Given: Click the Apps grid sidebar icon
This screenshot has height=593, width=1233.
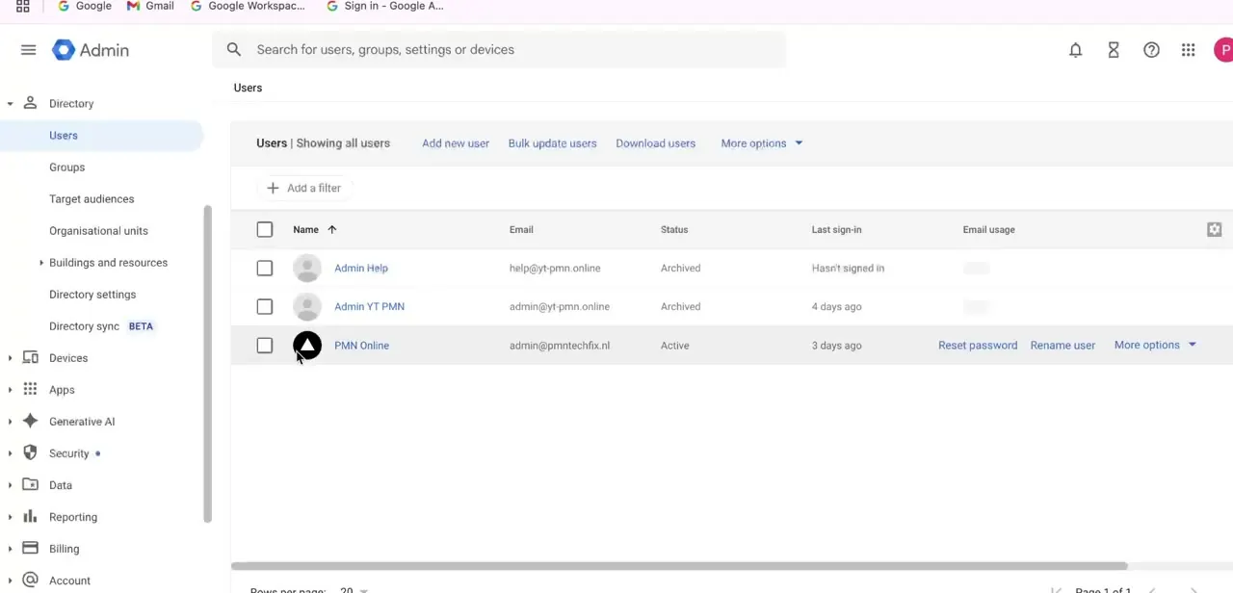Looking at the screenshot, I should pyautogui.click(x=30, y=389).
